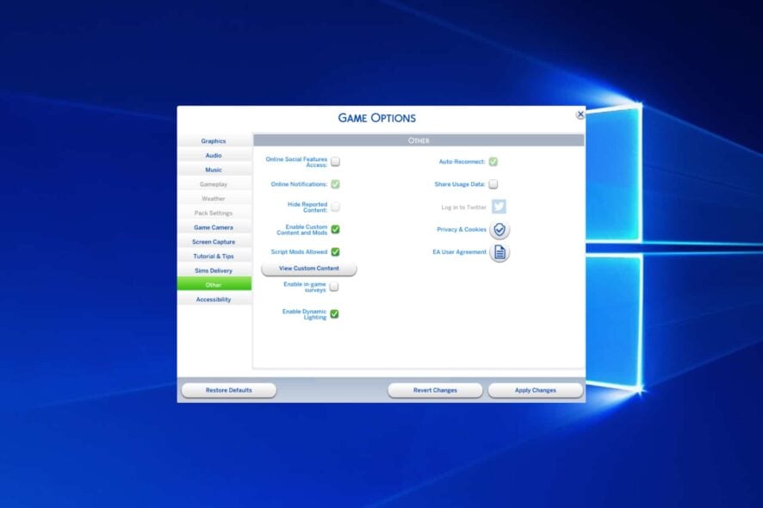This screenshot has height=508, width=763.
Task: Uncheck Enable Custom Content and Mods
Action: point(335,229)
